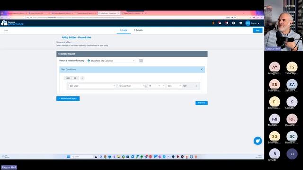Click SR participant avatar

[x=275, y=85]
